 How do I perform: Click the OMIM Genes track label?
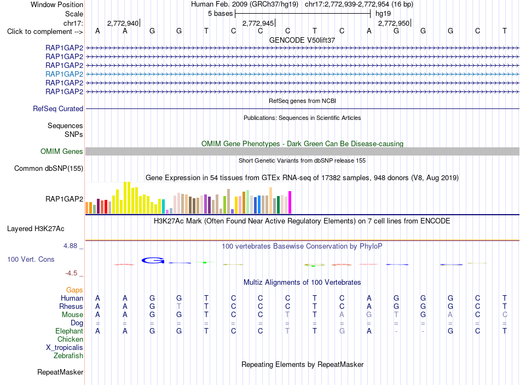pyautogui.click(x=62, y=151)
